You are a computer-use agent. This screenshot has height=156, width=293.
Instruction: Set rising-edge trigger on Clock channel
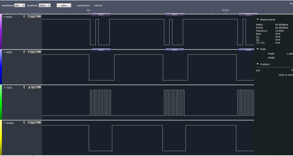point(29,88)
